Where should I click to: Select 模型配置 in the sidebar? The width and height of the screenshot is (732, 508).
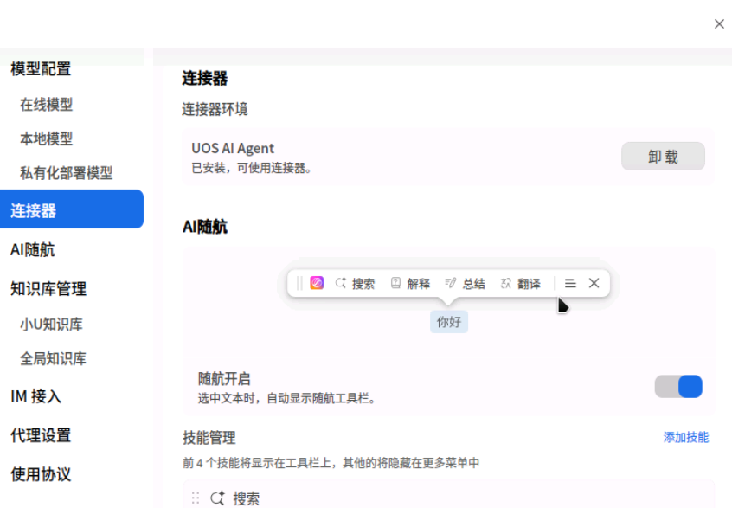41,68
